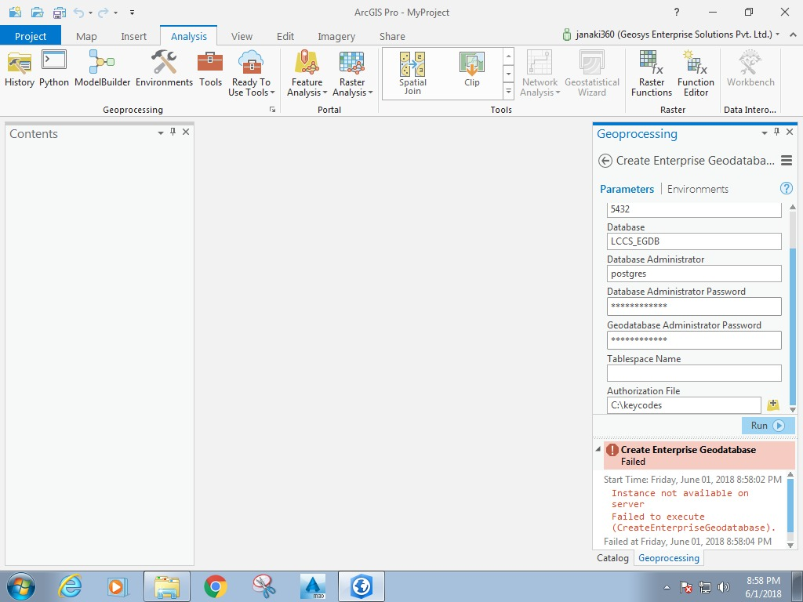Open Internet Explorer from taskbar
The image size is (803, 602).
pos(70,586)
